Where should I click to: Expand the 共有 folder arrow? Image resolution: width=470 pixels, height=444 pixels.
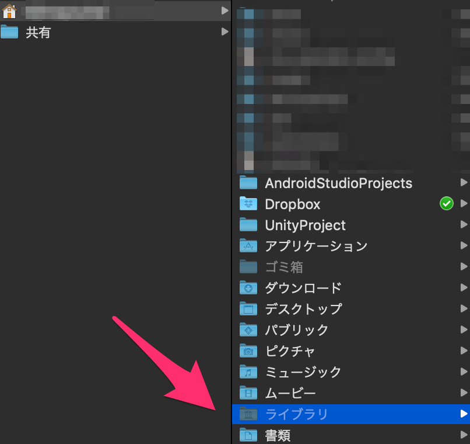[x=225, y=32]
